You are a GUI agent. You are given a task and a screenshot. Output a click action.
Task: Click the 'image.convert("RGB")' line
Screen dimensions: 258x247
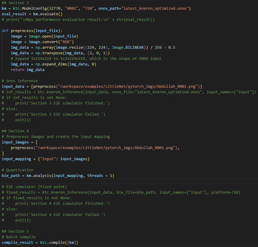click(42, 42)
